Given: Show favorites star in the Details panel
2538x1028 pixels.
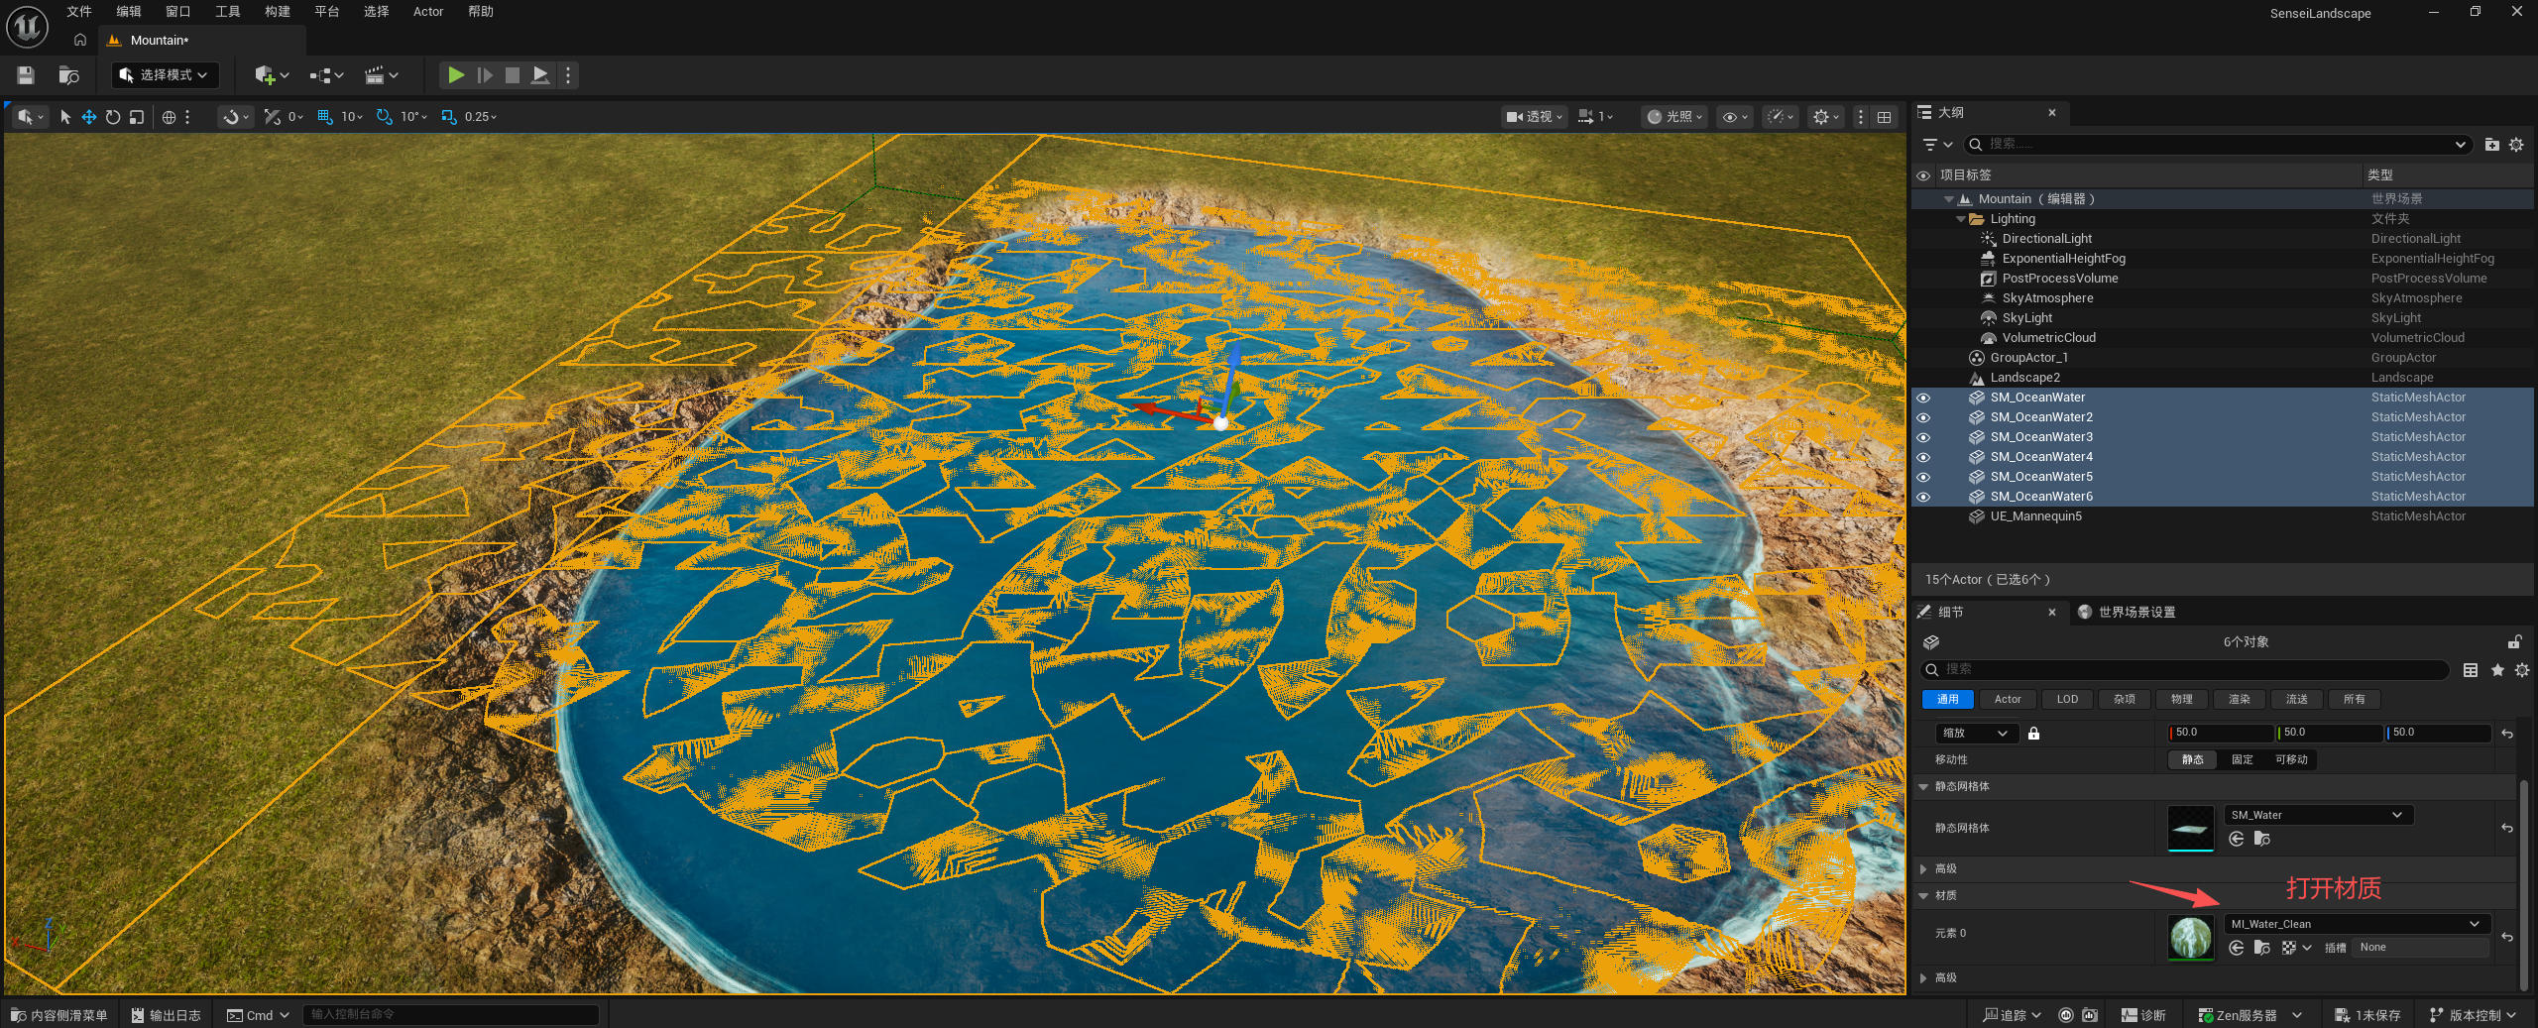Looking at the screenshot, I should coord(2497,670).
